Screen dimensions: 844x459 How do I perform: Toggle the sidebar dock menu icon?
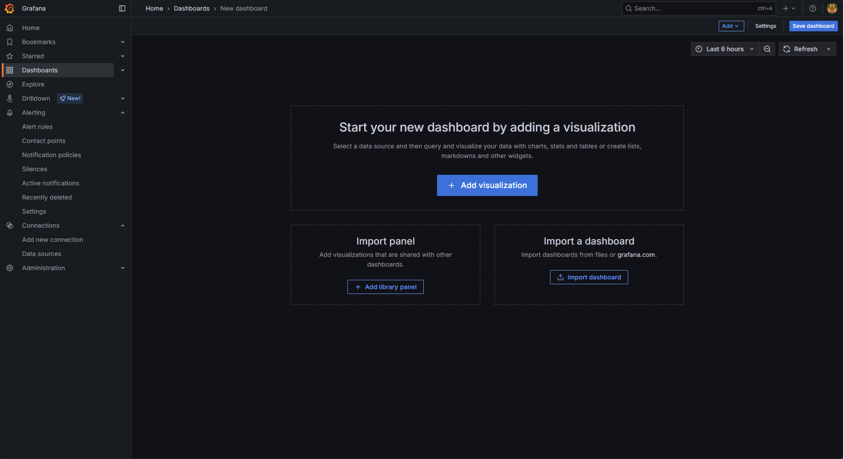click(122, 8)
